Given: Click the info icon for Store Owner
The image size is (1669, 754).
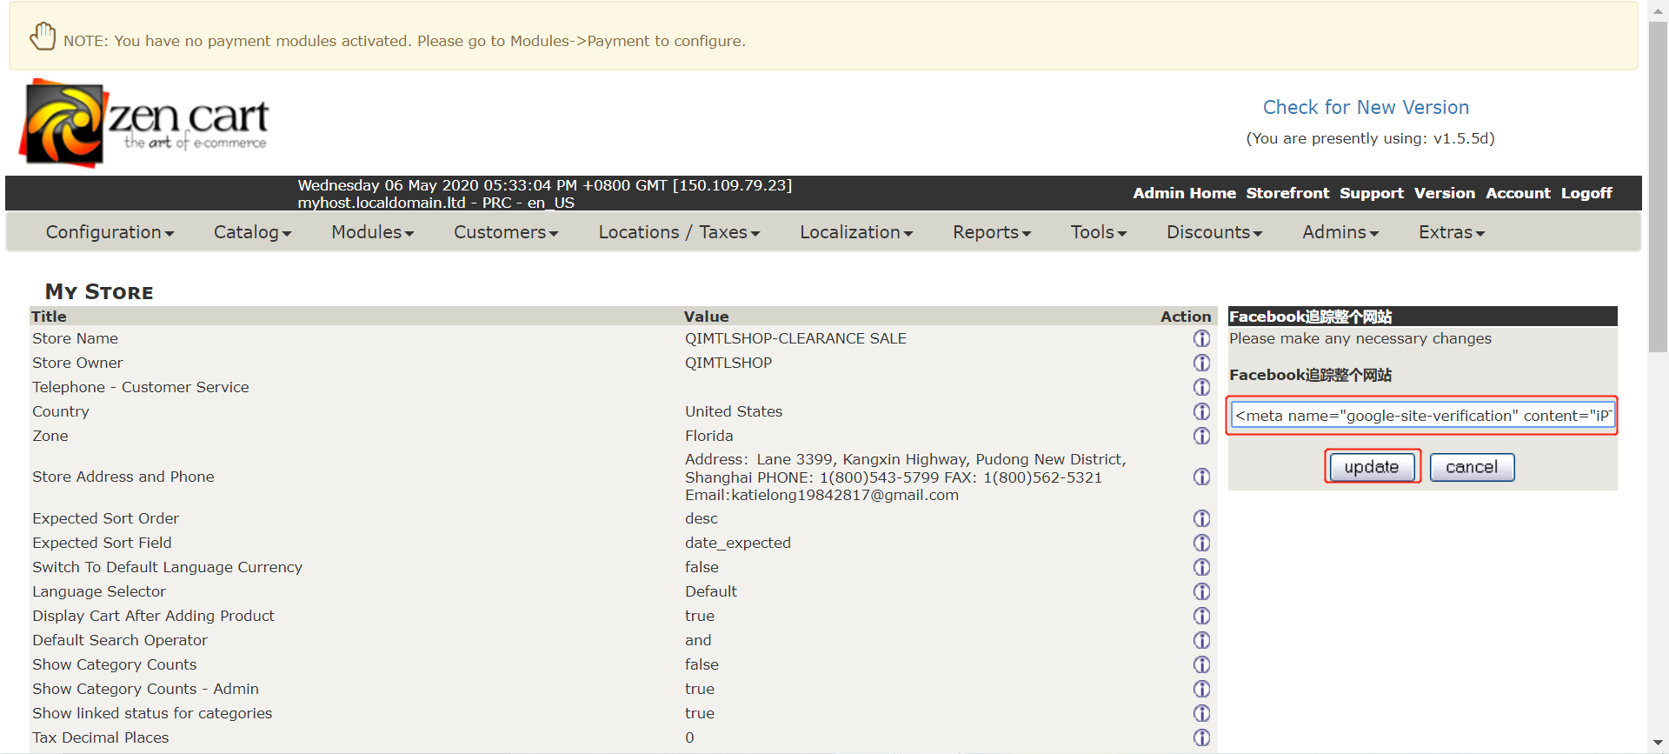Looking at the screenshot, I should click(1201, 363).
